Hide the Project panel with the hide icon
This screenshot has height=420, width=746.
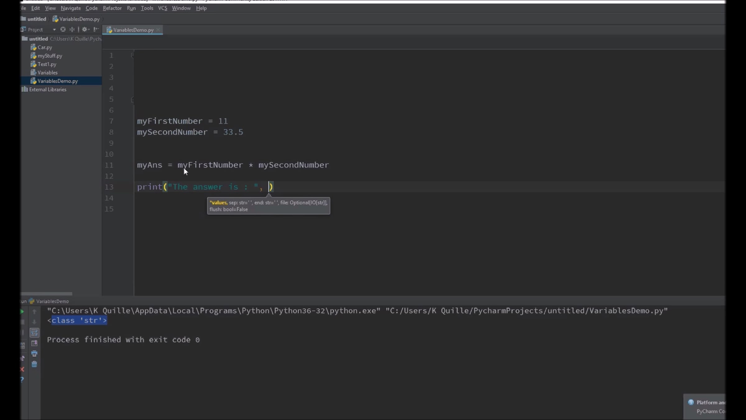[x=96, y=29]
